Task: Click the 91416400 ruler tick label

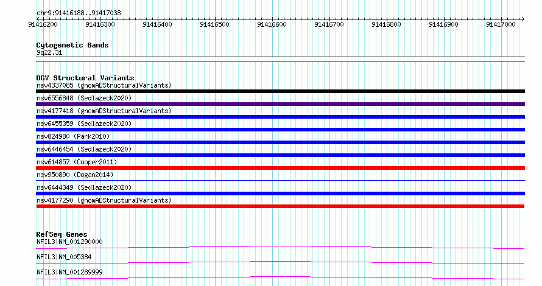Action: point(157,24)
